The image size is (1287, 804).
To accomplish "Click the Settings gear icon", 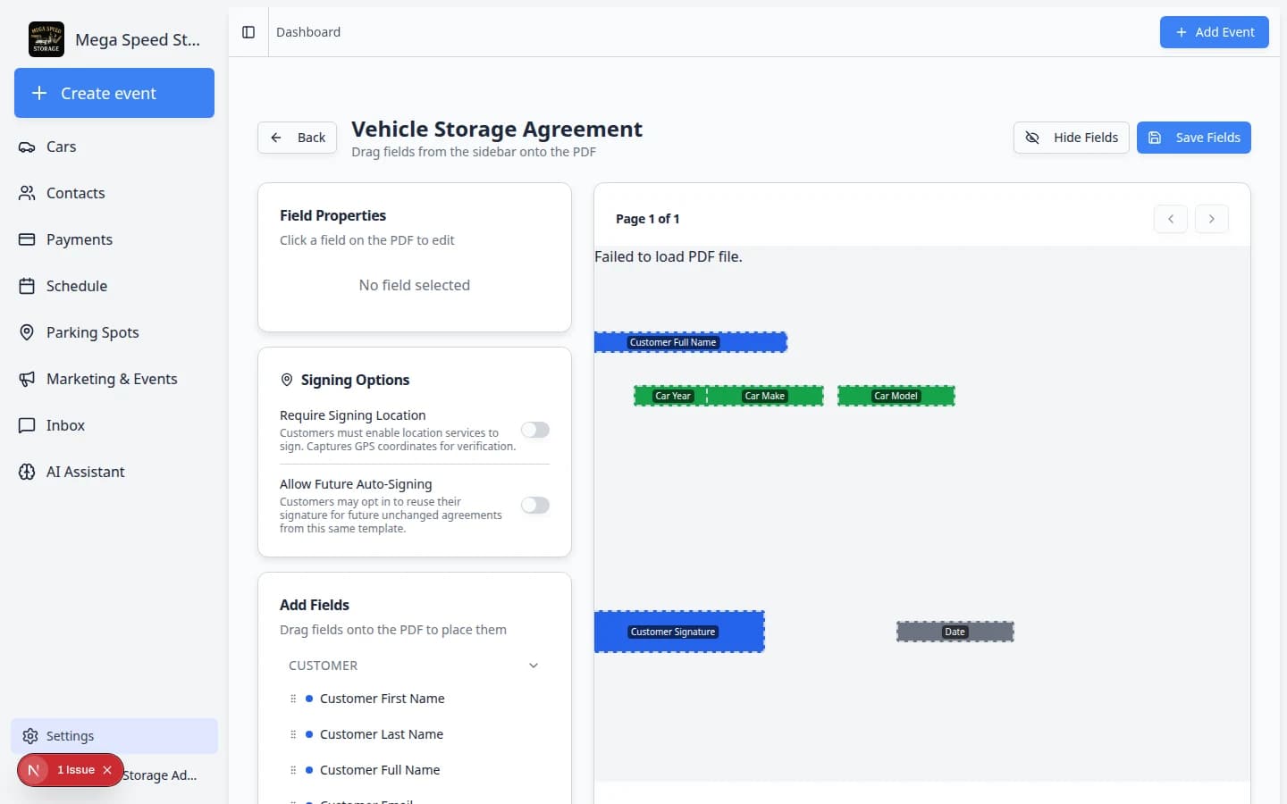I will click(x=30, y=736).
